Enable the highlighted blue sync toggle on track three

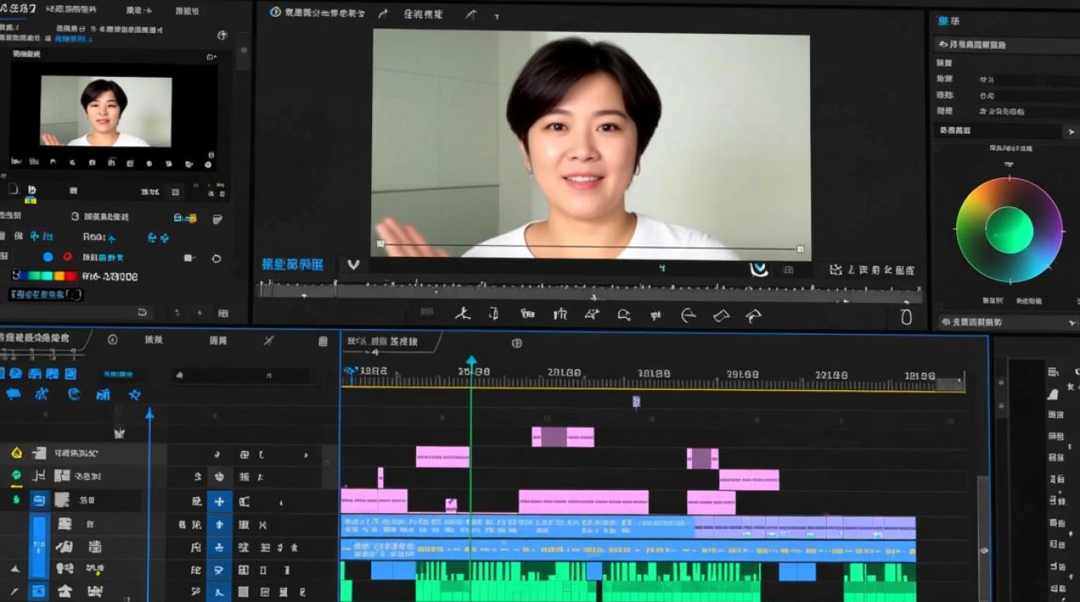[x=39, y=500]
